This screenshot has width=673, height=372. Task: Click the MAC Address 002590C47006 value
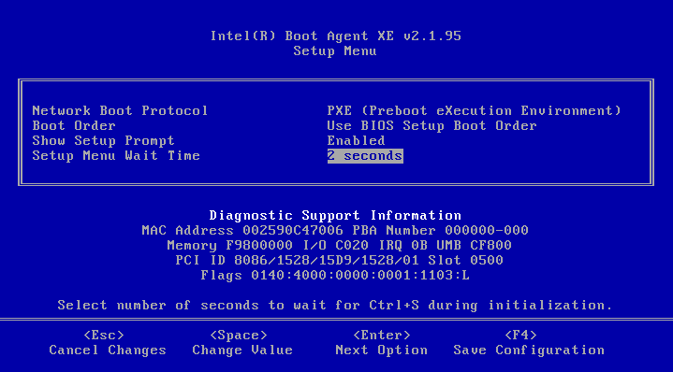242,230
